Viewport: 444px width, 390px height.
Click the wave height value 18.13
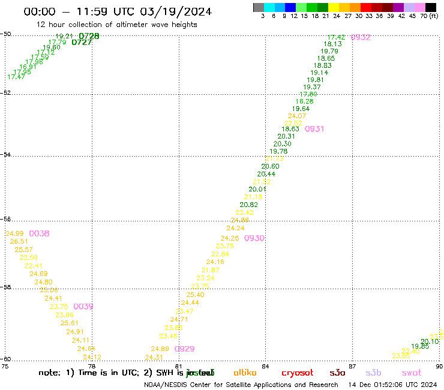click(x=333, y=44)
